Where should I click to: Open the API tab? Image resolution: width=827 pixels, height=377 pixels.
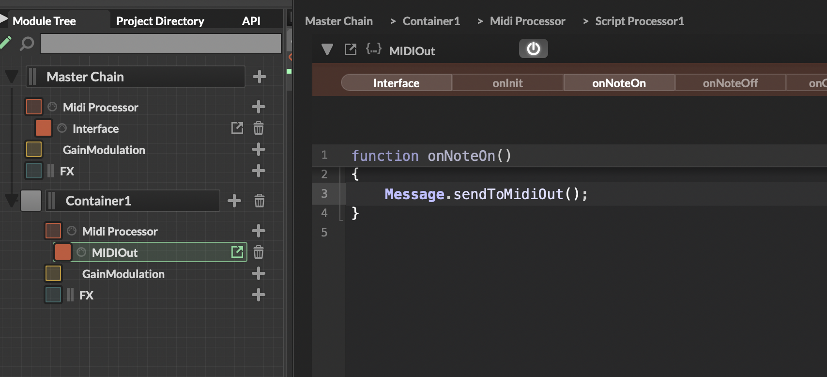[251, 21]
